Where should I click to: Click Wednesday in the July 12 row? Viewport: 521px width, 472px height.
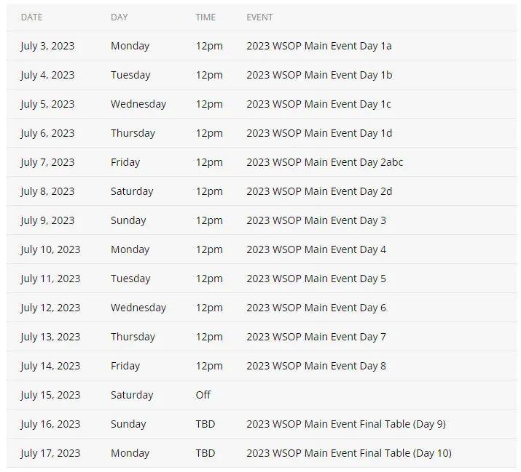coord(138,308)
